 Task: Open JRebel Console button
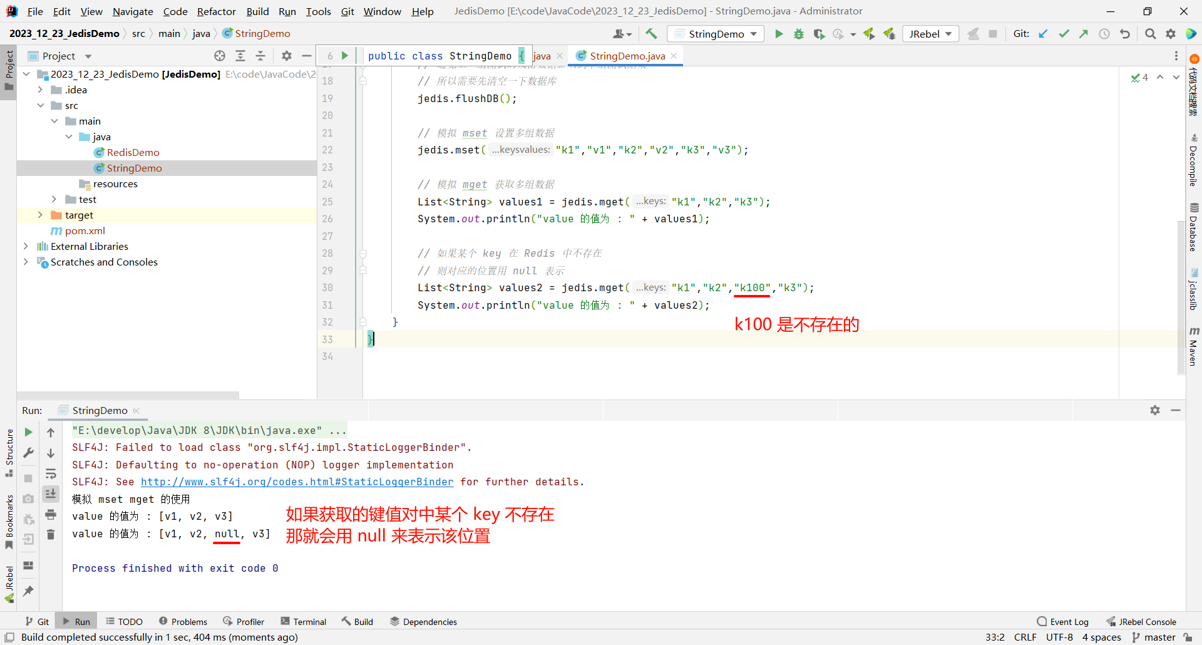(1141, 621)
